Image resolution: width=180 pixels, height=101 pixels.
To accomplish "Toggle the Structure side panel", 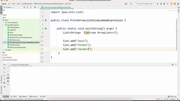I will click(1, 79).
